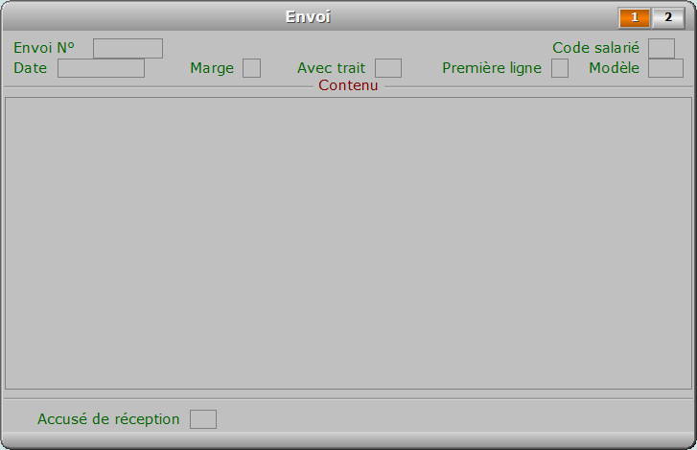697x450 pixels.
Task: Click the Envoi N° input field
Action: point(128,49)
